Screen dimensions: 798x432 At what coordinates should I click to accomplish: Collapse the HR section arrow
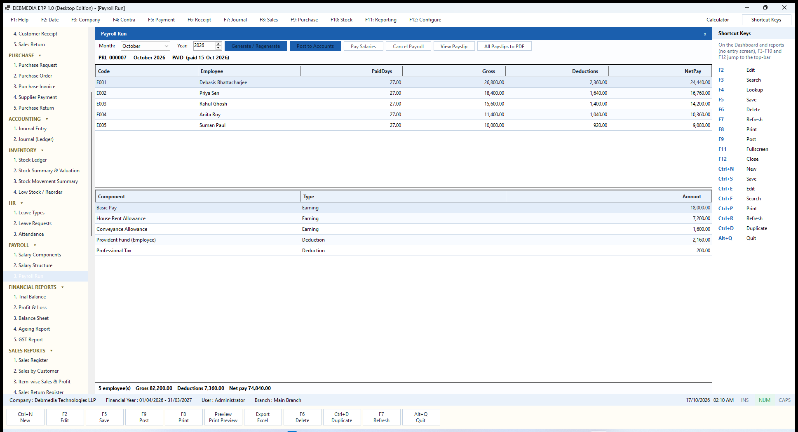pyautogui.click(x=22, y=203)
